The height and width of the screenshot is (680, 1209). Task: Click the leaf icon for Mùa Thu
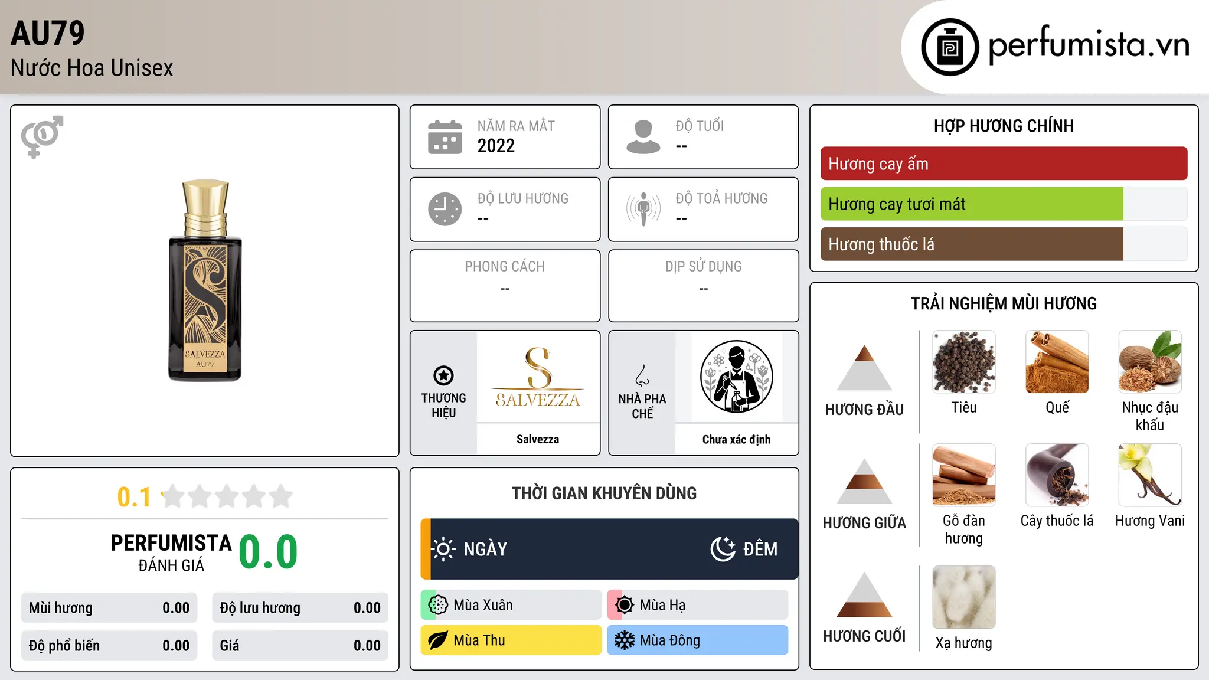coord(438,640)
